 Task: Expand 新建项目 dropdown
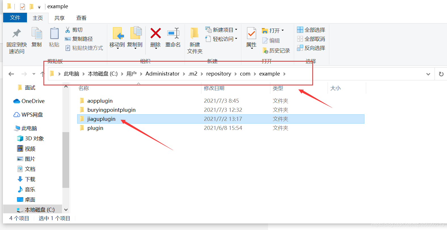(236, 29)
